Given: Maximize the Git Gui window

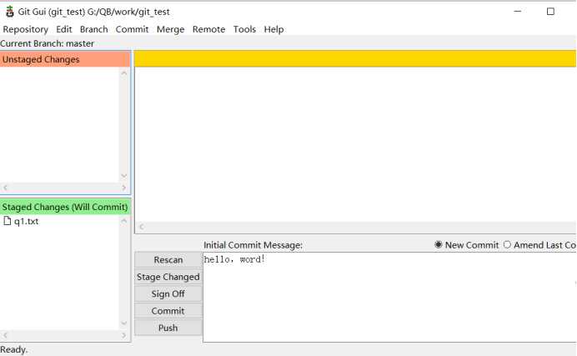Looking at the screenshot, I should pos(550,12).
